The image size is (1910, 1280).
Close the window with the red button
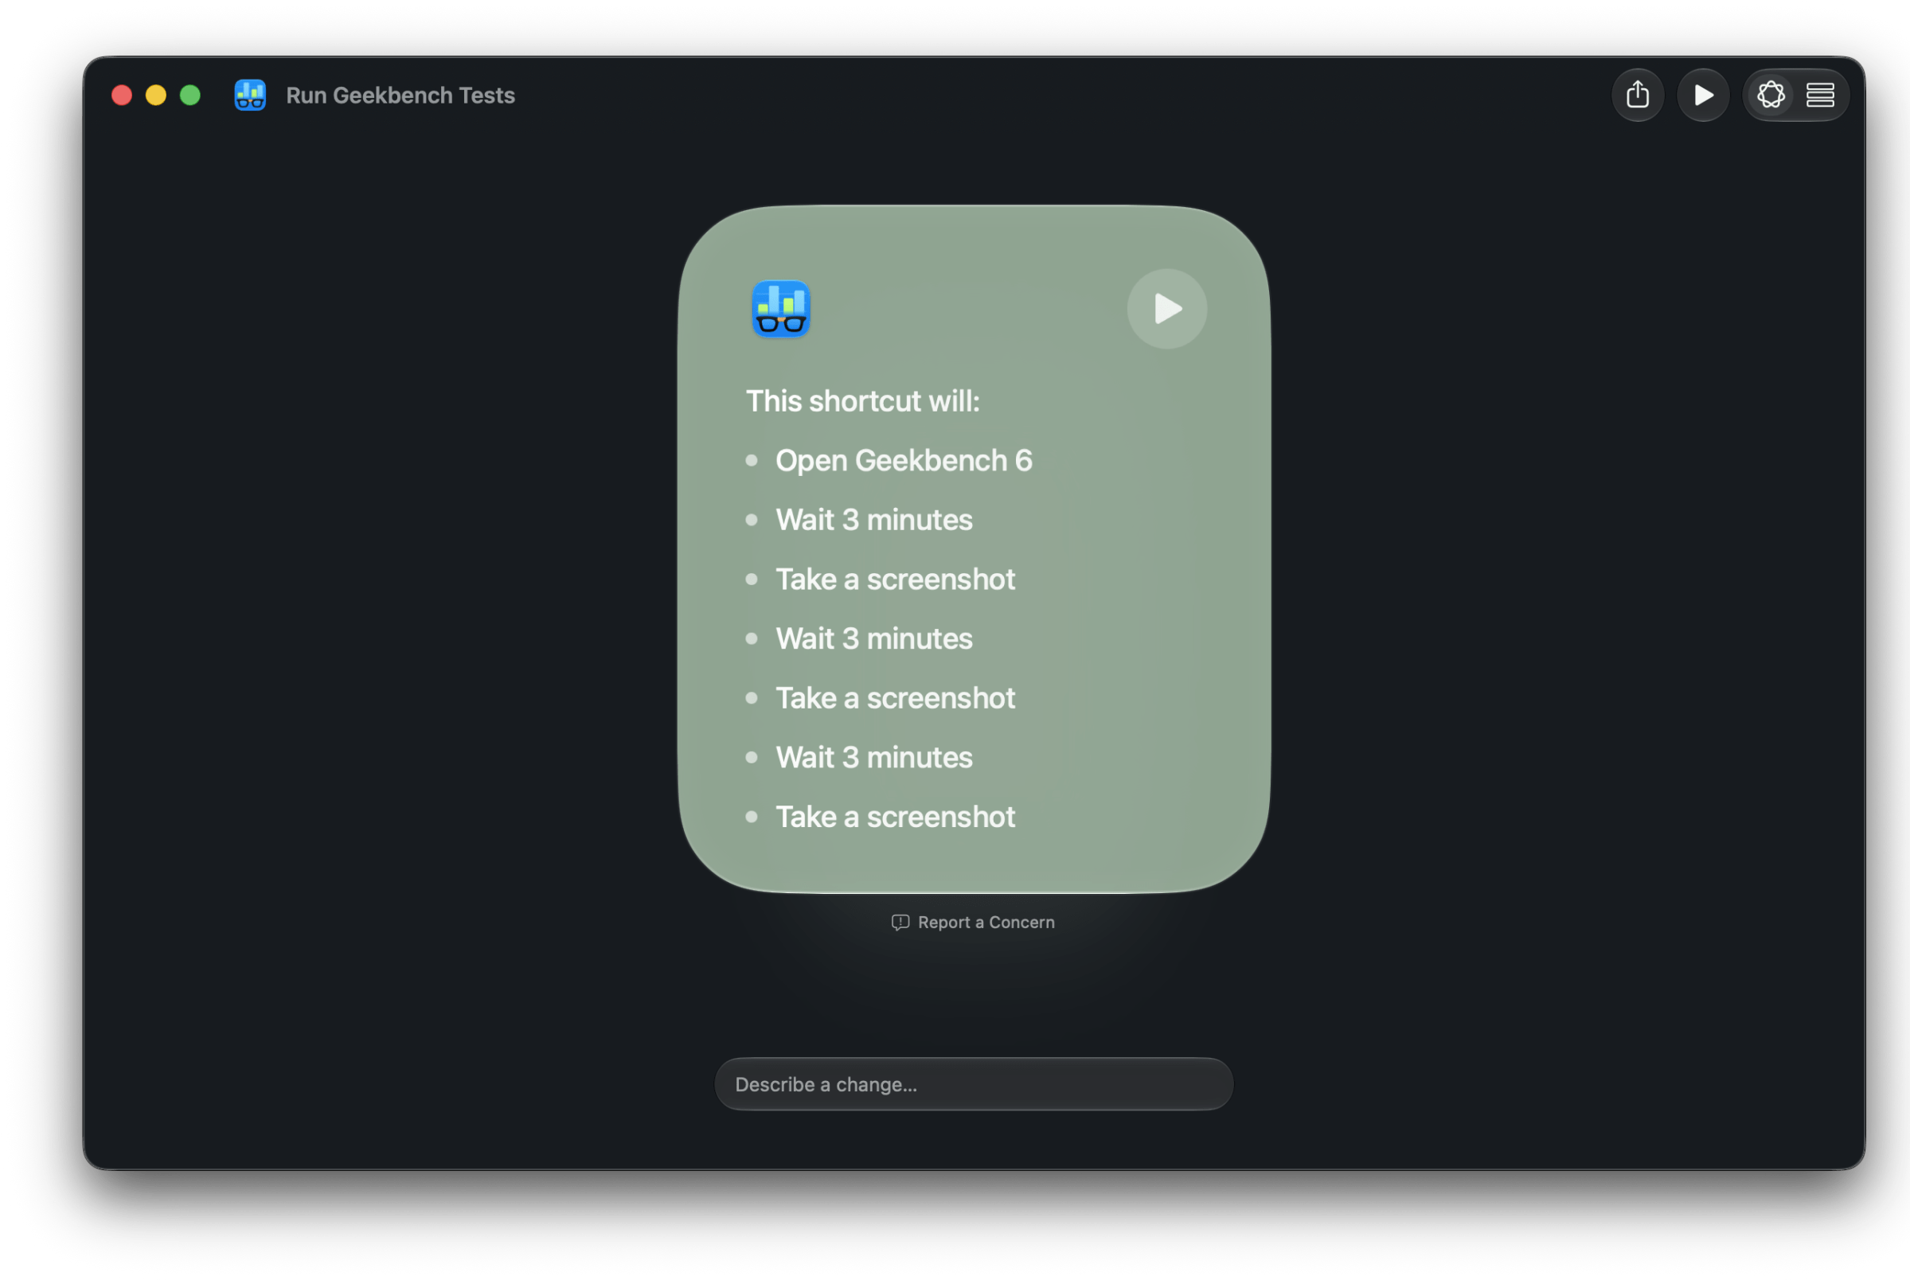click(122, 96)
